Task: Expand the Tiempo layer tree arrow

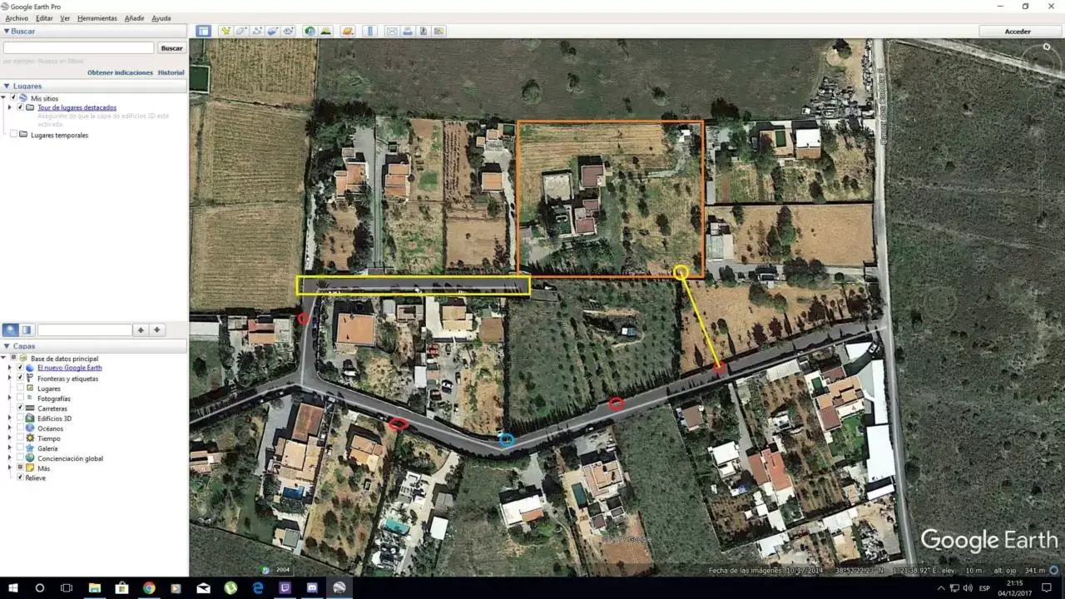Action: (x=10, y=438)
